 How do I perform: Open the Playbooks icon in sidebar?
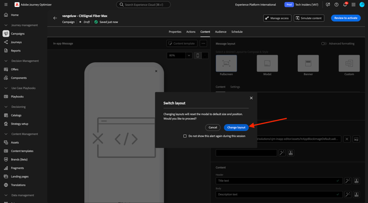6,97
